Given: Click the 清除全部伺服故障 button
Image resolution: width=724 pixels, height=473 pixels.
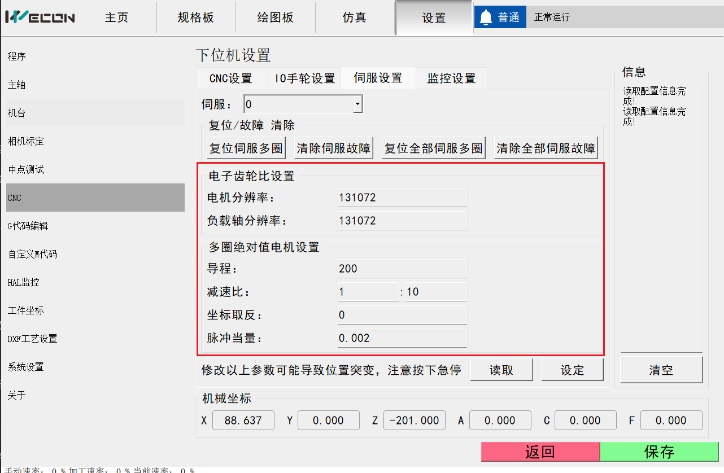Looking at the screenshot, I should (546, 148).
